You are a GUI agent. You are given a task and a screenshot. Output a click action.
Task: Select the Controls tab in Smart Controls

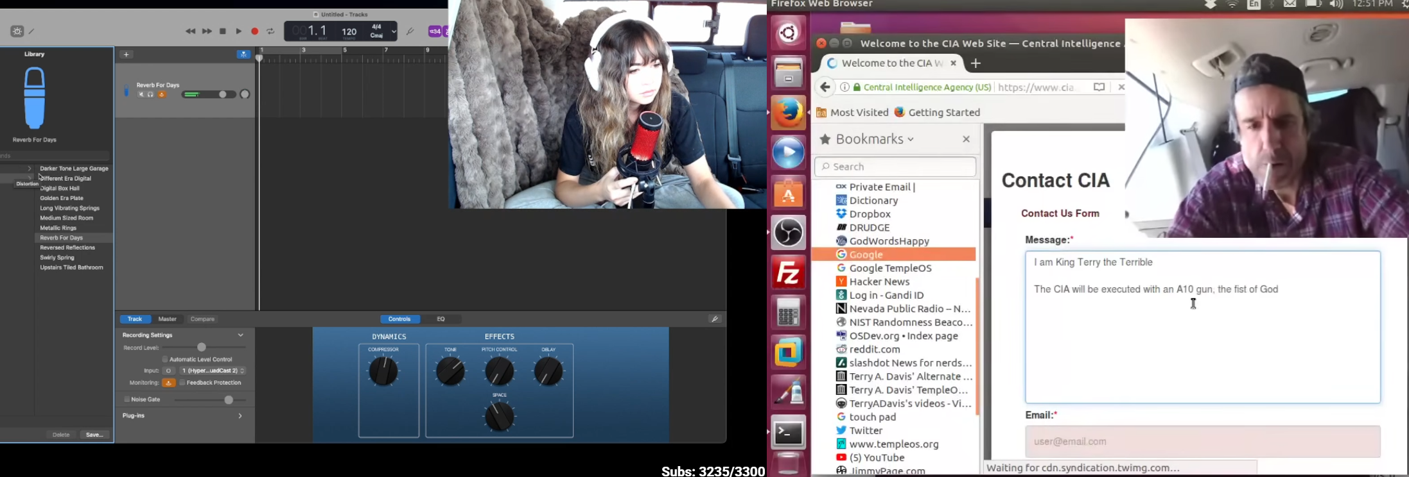click(x=399, y=319)
